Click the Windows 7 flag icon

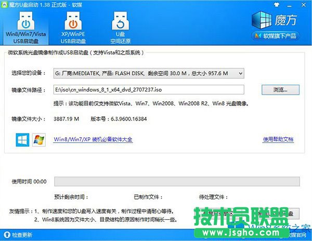tap(39, 140)
